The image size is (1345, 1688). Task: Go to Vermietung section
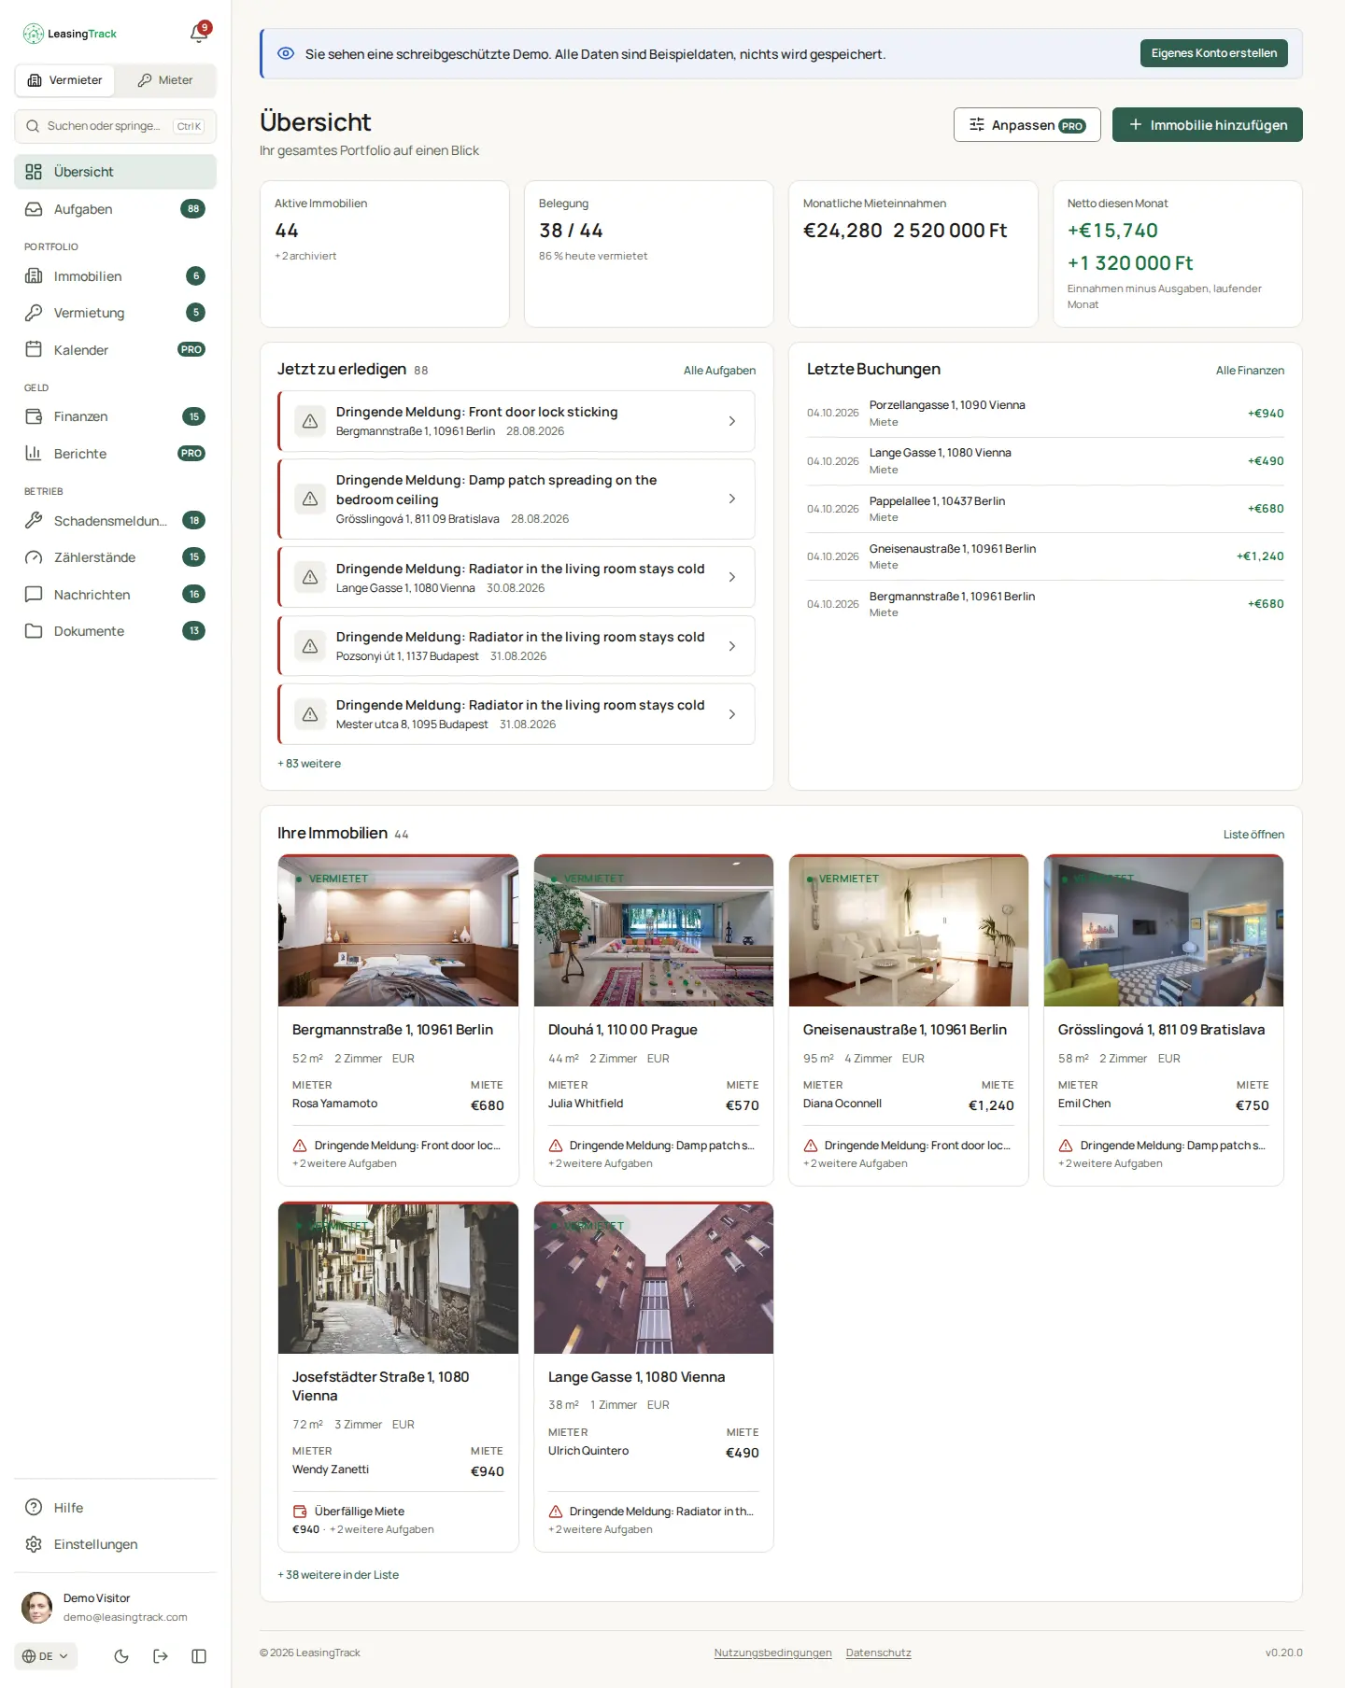click(x=116, y=313)
